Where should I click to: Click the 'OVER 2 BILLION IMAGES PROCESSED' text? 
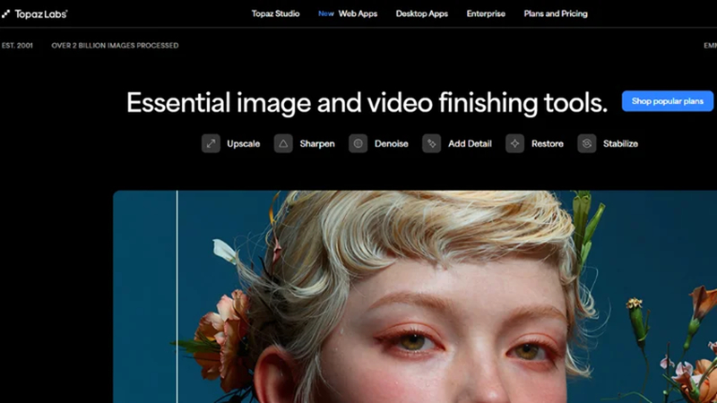[x=115, y=46]
